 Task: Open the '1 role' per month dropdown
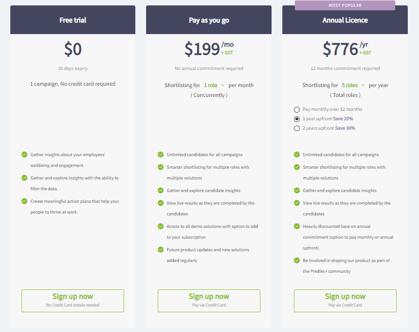pyautogui.click(x=214, y=85)
